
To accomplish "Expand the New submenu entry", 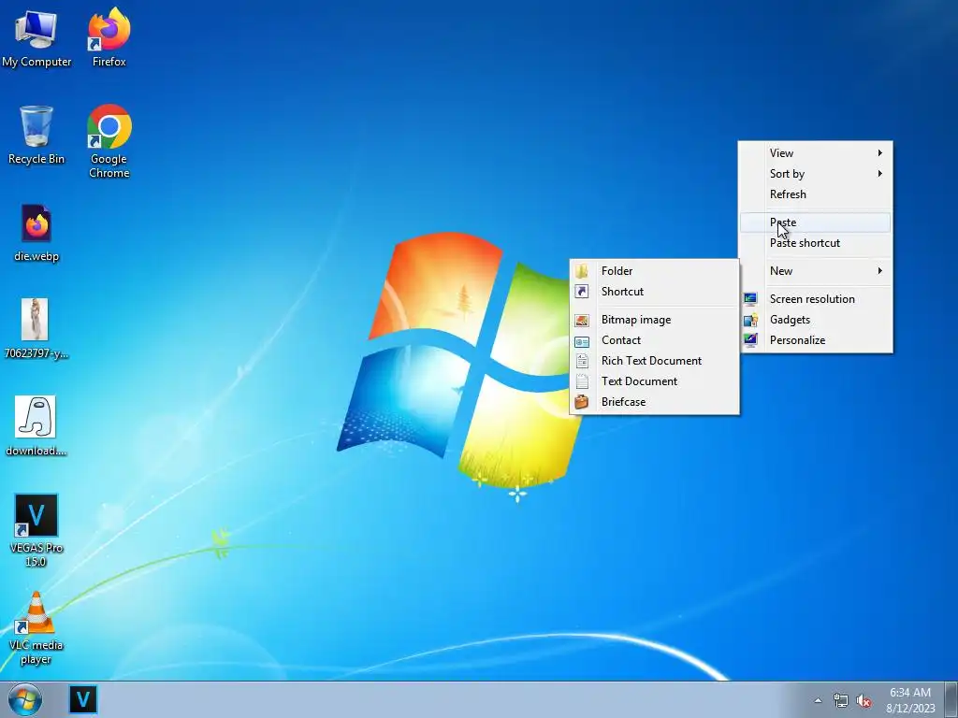I will pos(815,271).
